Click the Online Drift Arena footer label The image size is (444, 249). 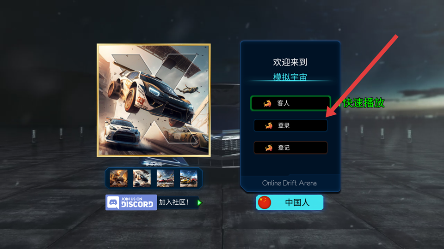click(290, 183)
